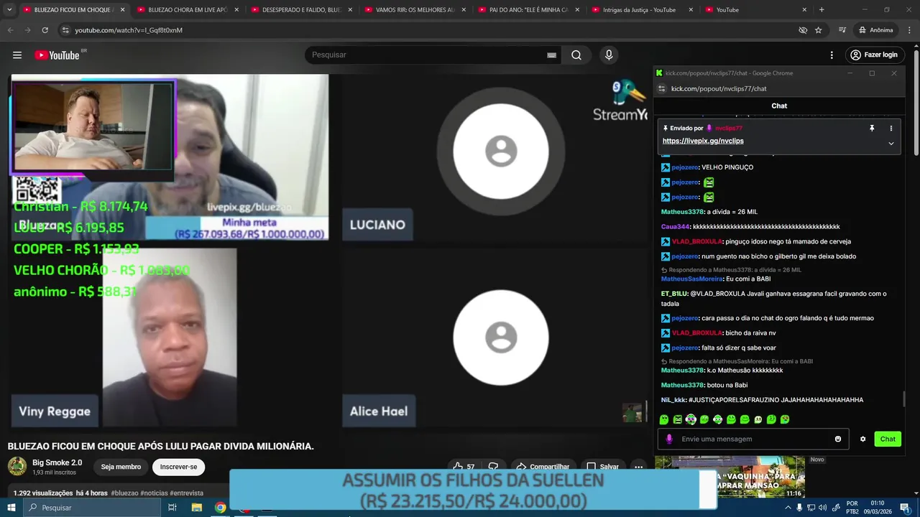Open File Explorer from taskbar
The height and width of the screenshot is (517, 920).
(x=196, y=508)
